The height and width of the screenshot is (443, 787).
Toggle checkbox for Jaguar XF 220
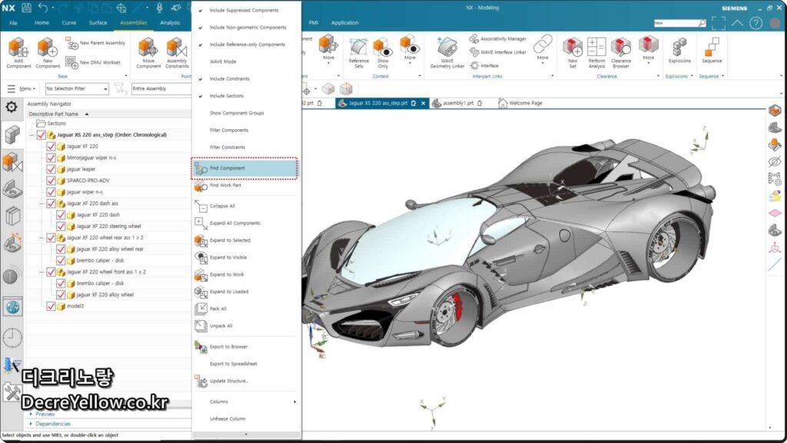click(x=51, y=147)
